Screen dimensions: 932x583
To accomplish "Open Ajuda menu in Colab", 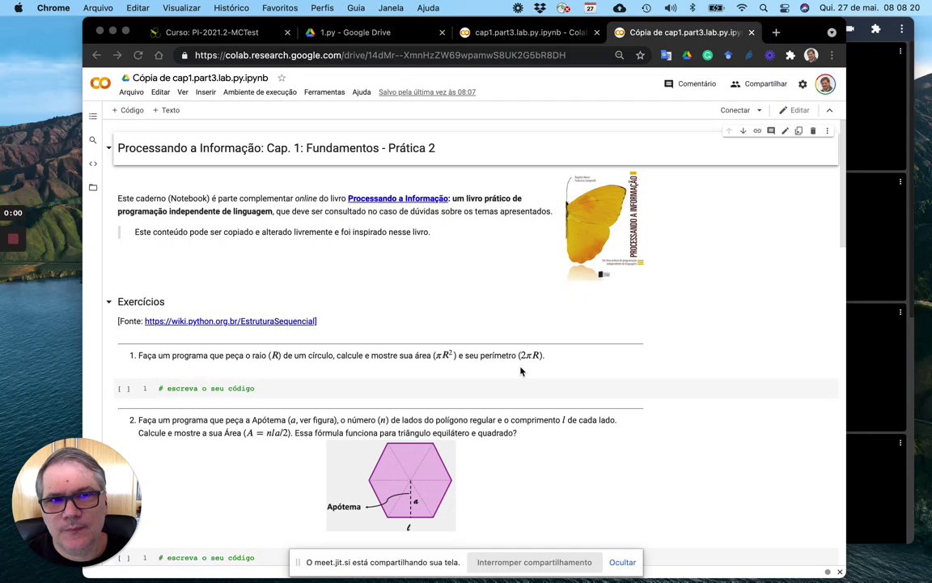I will [362, 92].
